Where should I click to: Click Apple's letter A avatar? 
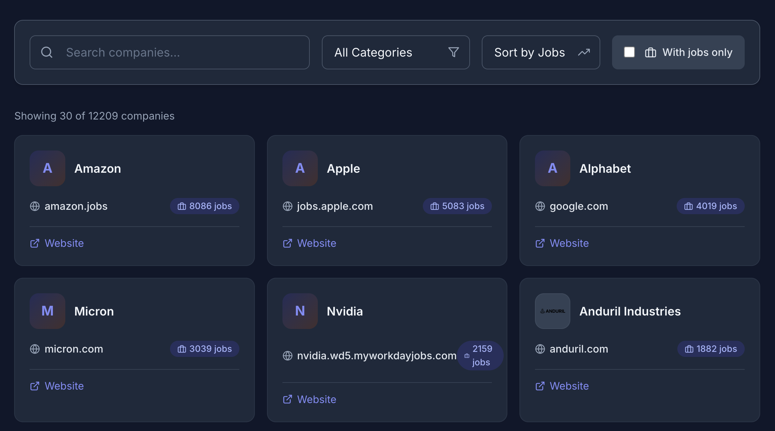(x=300, y=168)
